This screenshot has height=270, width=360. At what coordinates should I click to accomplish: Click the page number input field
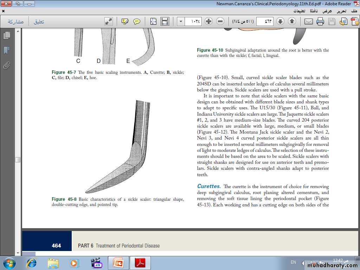tap(265, 21)
